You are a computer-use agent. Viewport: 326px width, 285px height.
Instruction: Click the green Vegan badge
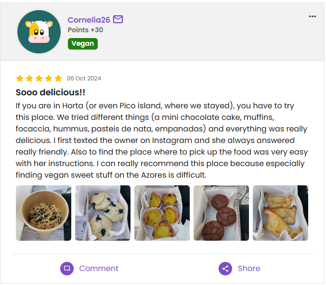83,44
